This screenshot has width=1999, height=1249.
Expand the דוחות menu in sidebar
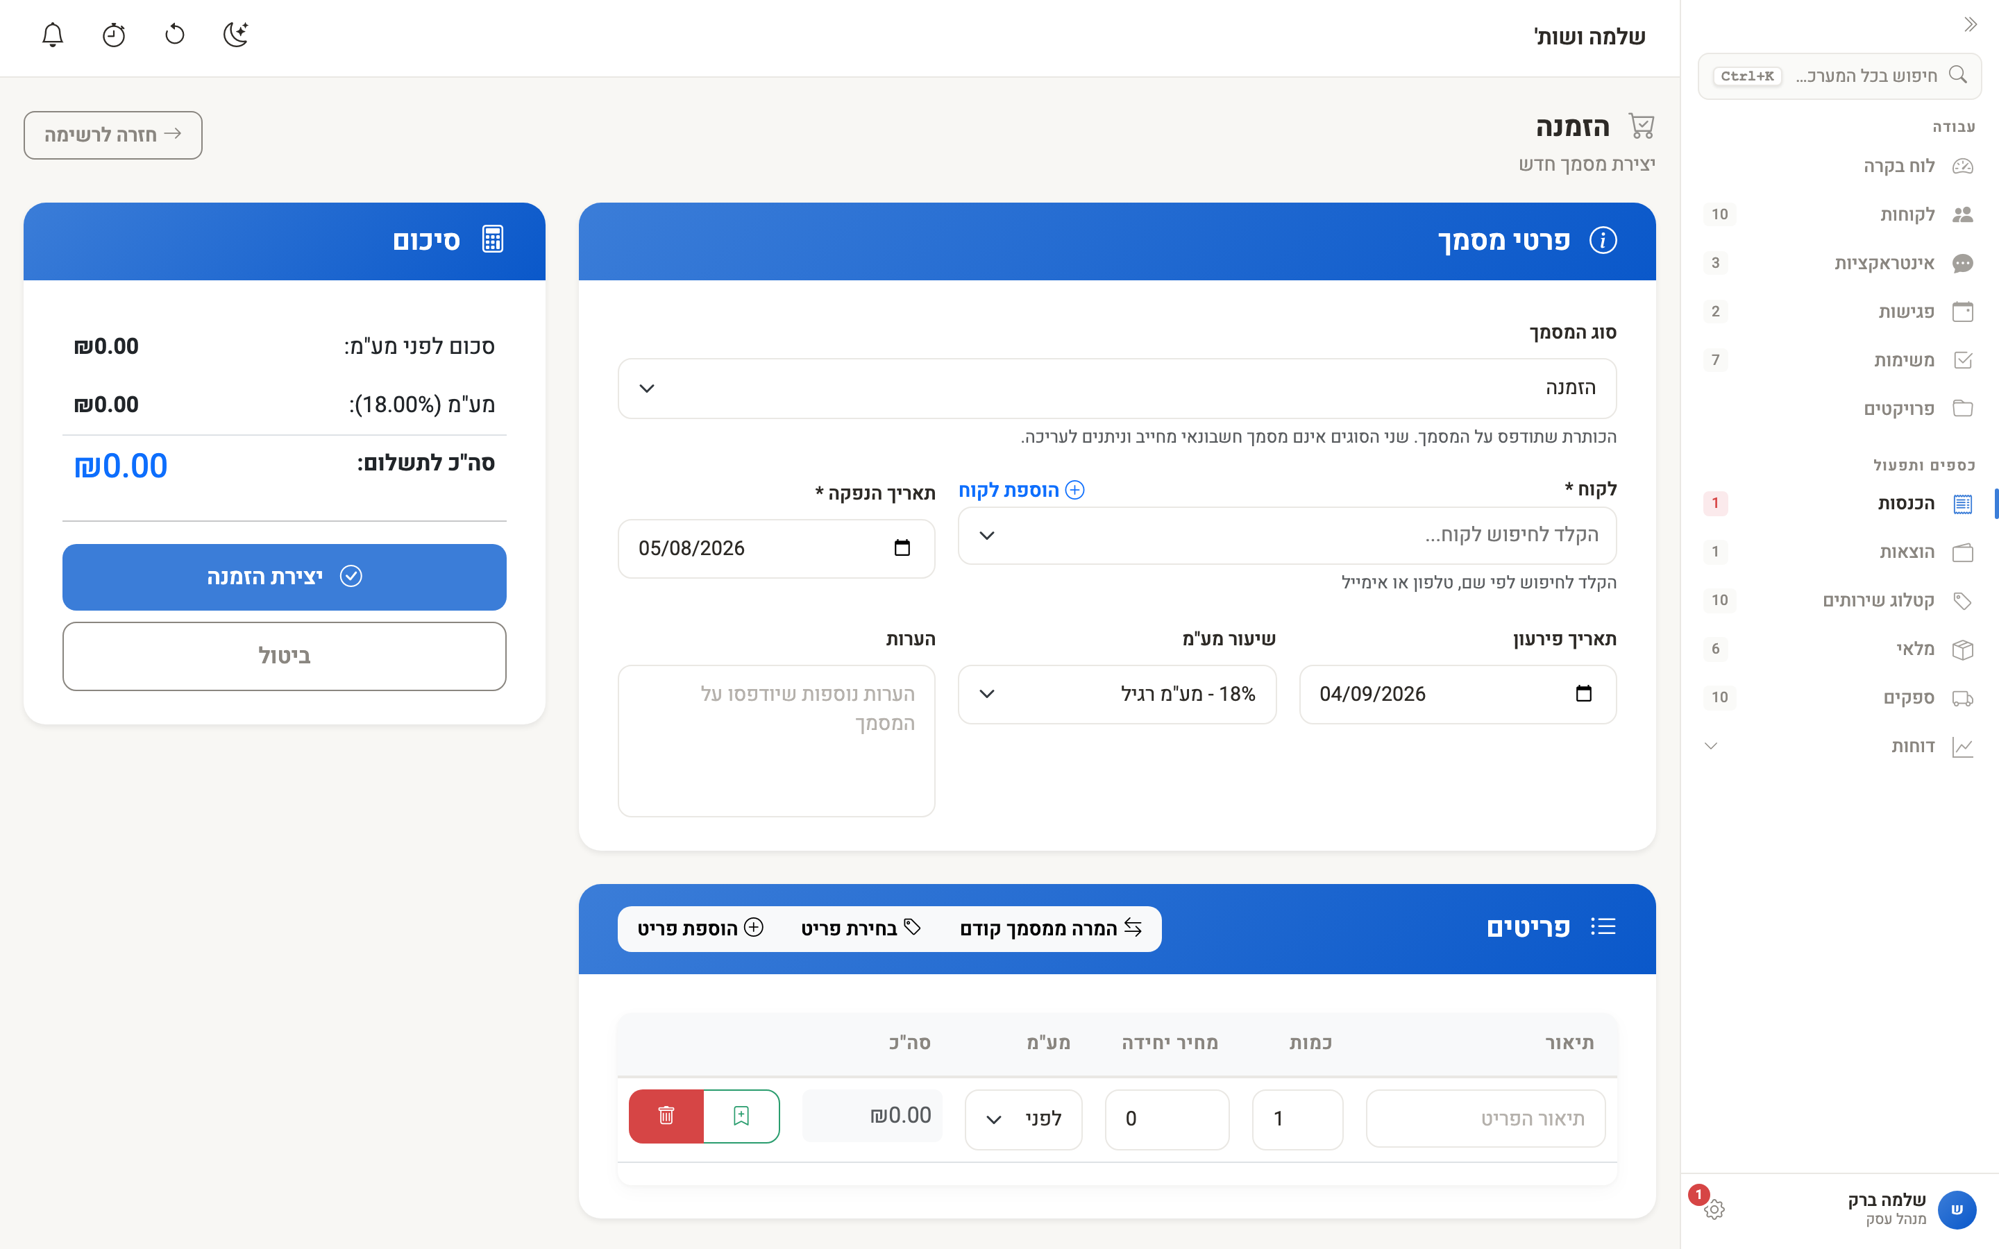point(1839,746)
